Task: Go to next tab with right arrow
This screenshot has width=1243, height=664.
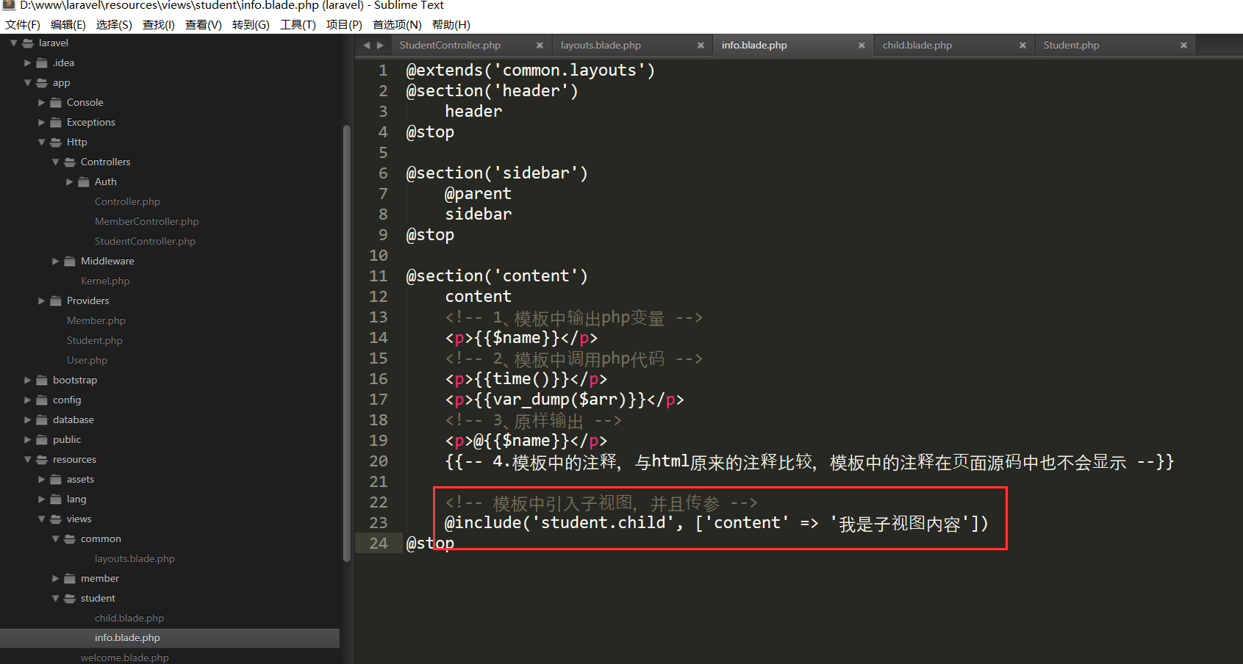Action: tap(380, 46)
